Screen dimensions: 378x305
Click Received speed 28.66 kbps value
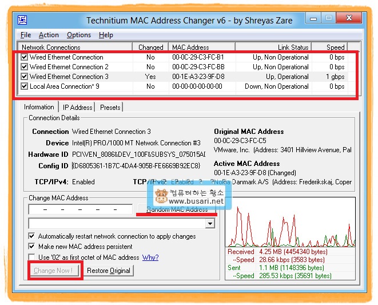[292, 260]
